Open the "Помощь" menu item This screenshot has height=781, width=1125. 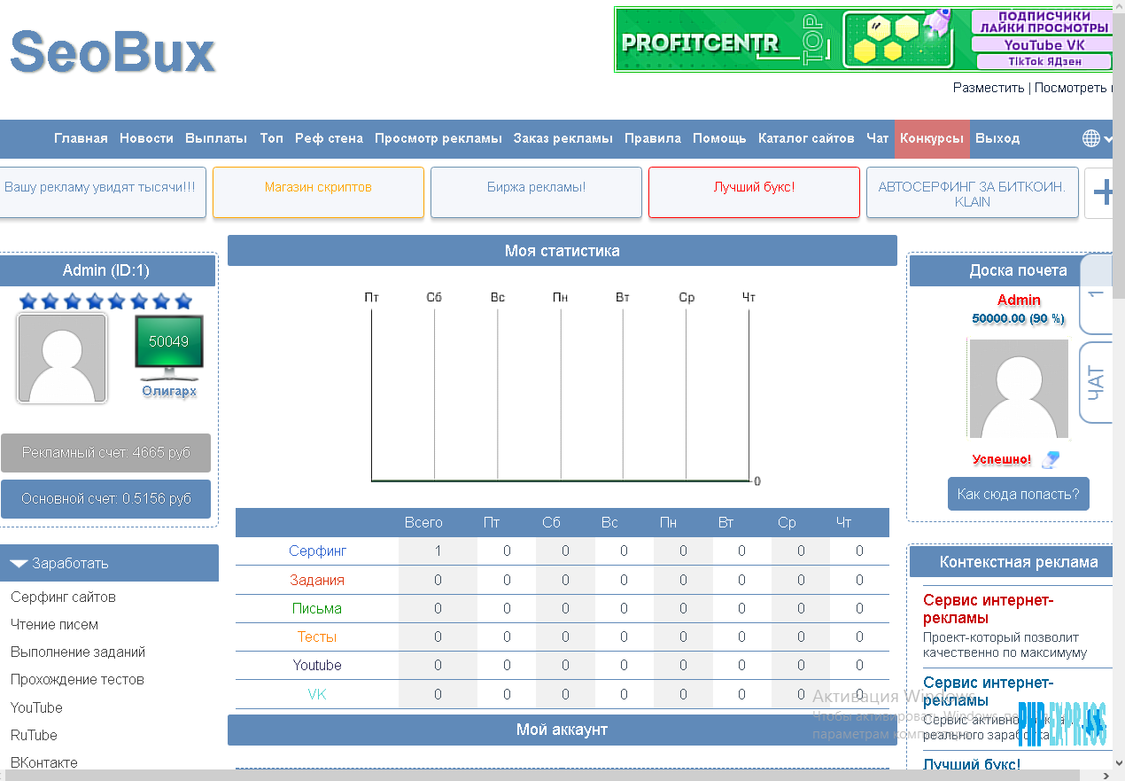(719, 138)
